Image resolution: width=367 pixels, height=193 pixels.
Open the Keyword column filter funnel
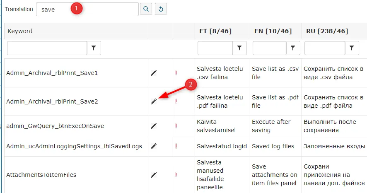click(x=94, y=48)
